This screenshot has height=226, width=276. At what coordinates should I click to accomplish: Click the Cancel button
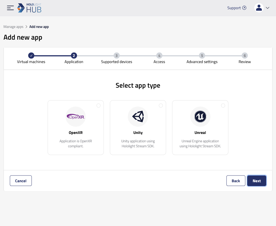[x=21, y=181]
